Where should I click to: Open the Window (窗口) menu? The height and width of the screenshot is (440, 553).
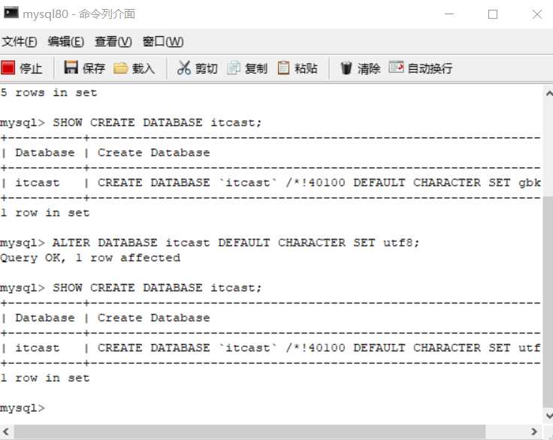tap(163, 41)
